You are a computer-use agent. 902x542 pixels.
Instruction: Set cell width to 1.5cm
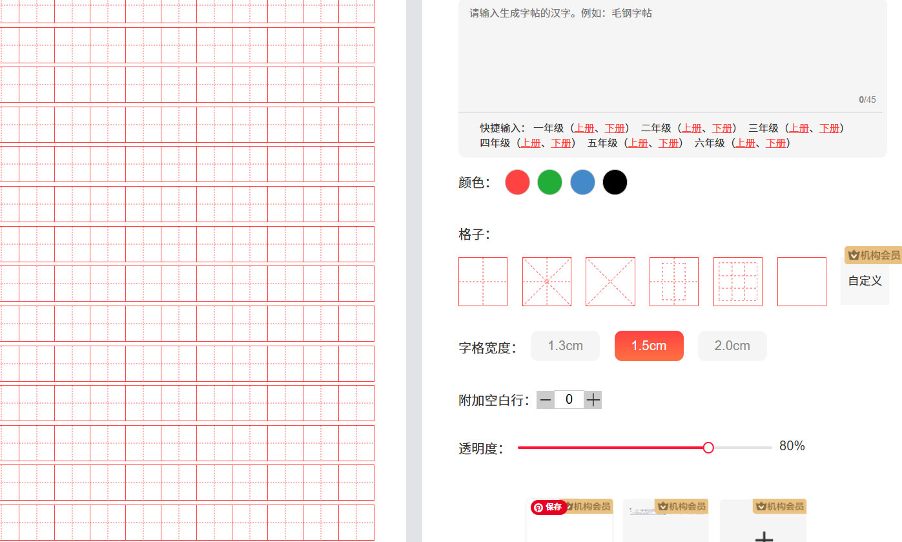pos(649,346)
